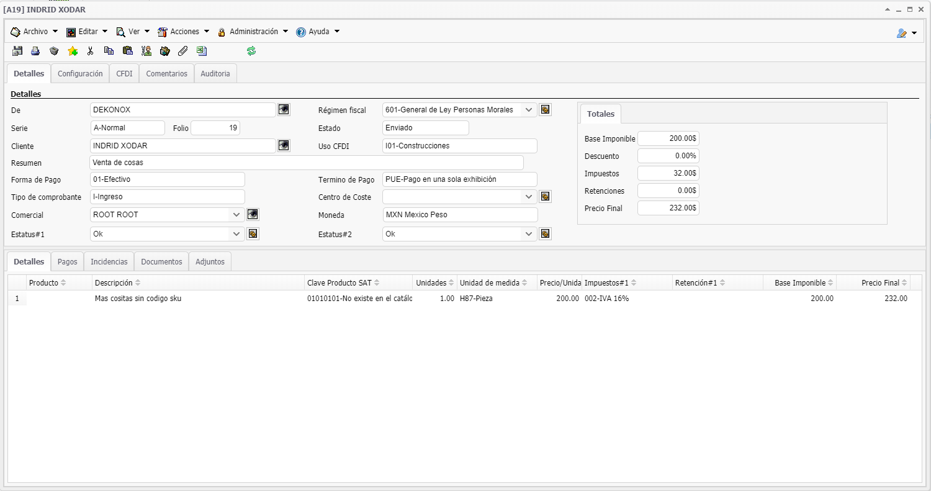The height and width of the screenshot is (491, 931).
Task: Click the trash bin delete icon
Action: (x=54, y=51)
